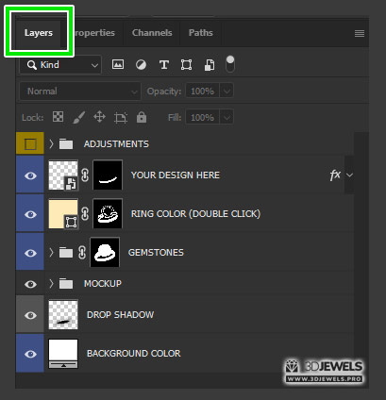Image resolution: width=386 pixels, height=400 pixels.
Task: Lock transparent pixels icon
Action: (58, 117)
